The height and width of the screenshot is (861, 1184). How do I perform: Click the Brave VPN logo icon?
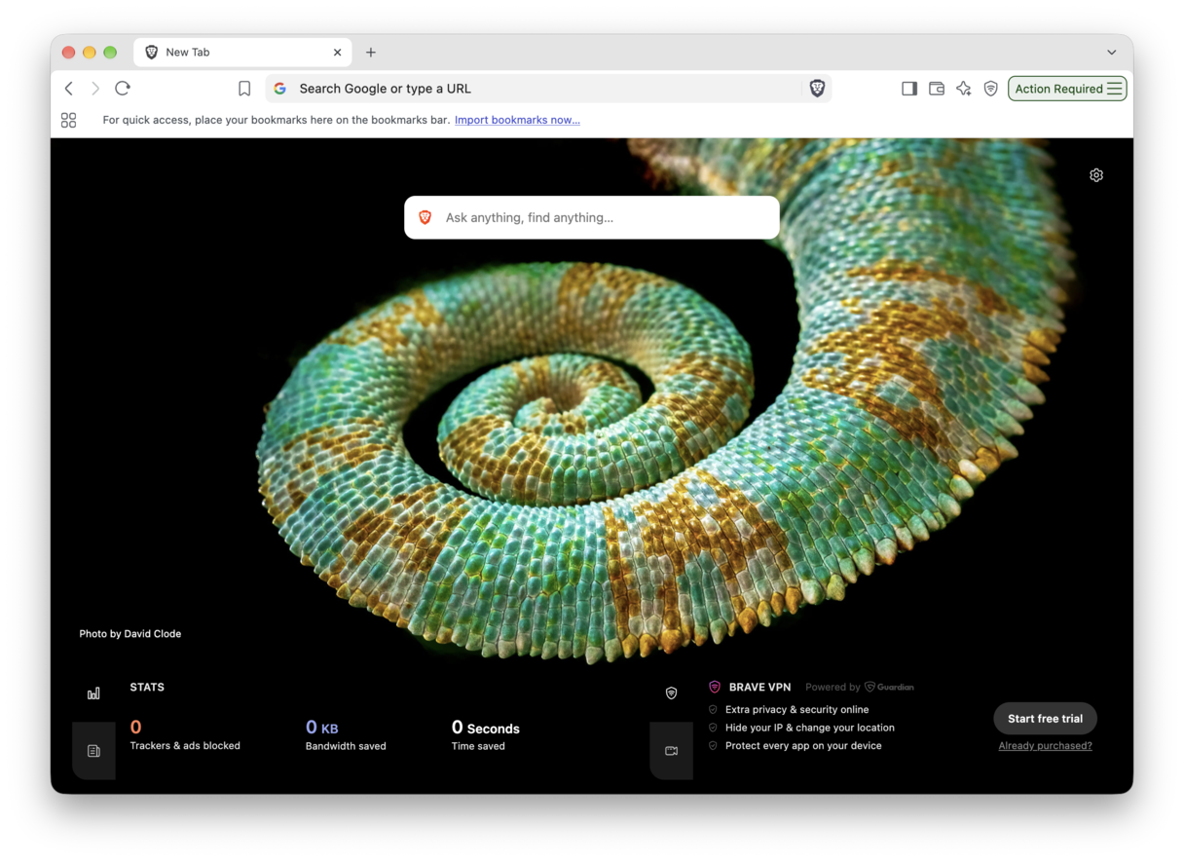point(715,687)
